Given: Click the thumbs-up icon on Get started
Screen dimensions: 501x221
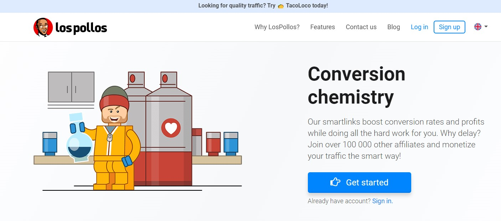Looking at the screenshot, I should pyautogui.click(x=335, y=182).
